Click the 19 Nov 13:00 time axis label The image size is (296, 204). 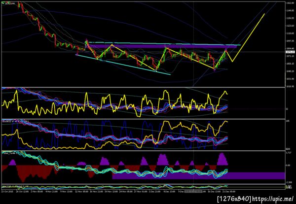(110, 191)
